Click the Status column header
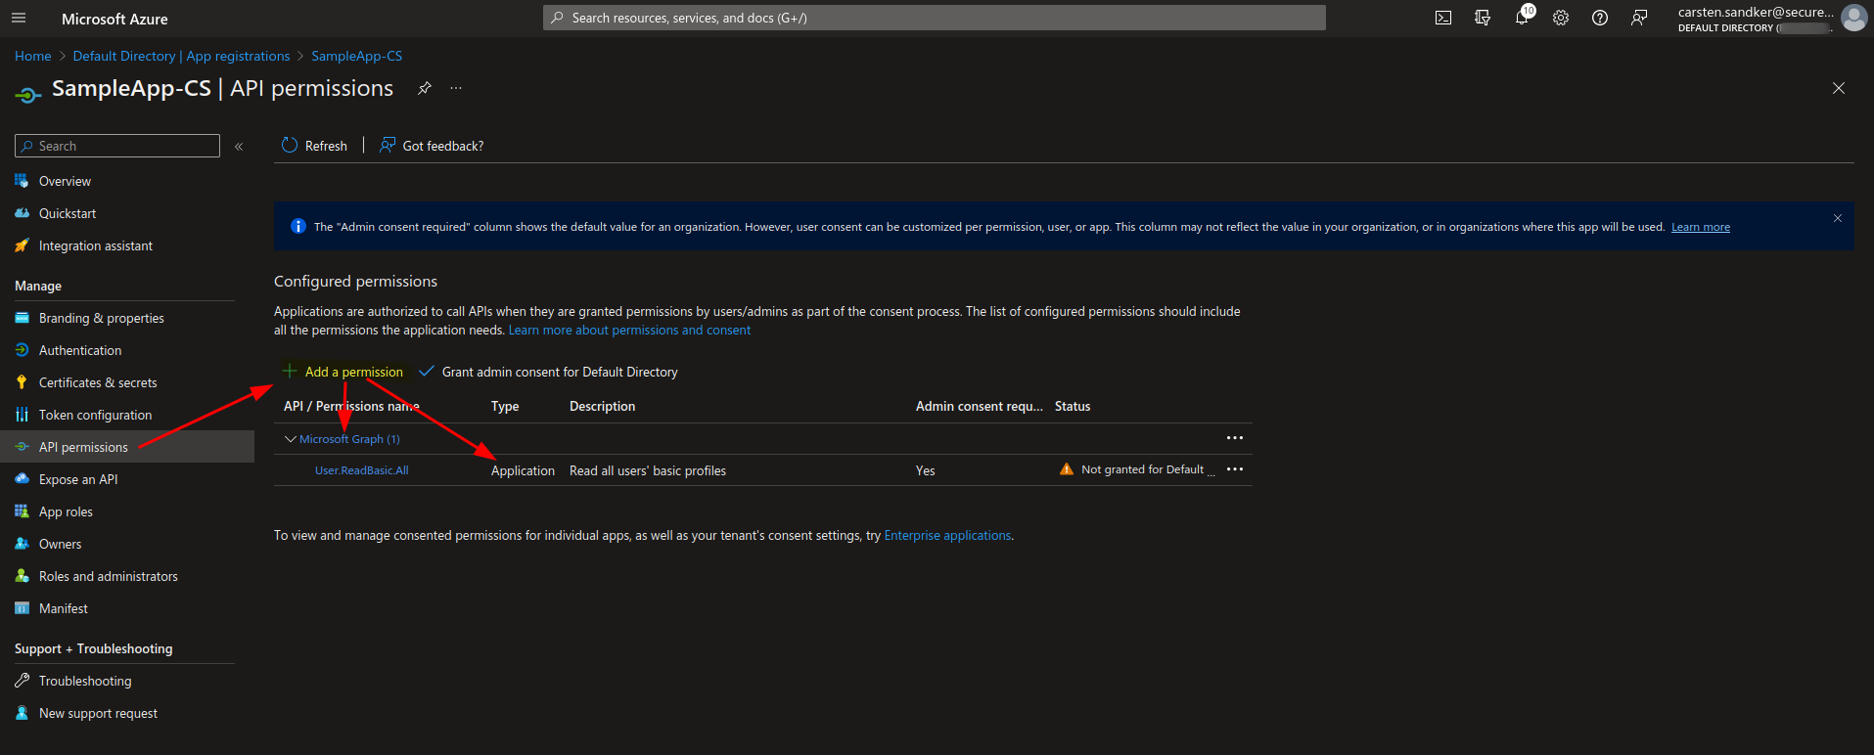Screen dimensions: 1874x755 [1073, 406]
